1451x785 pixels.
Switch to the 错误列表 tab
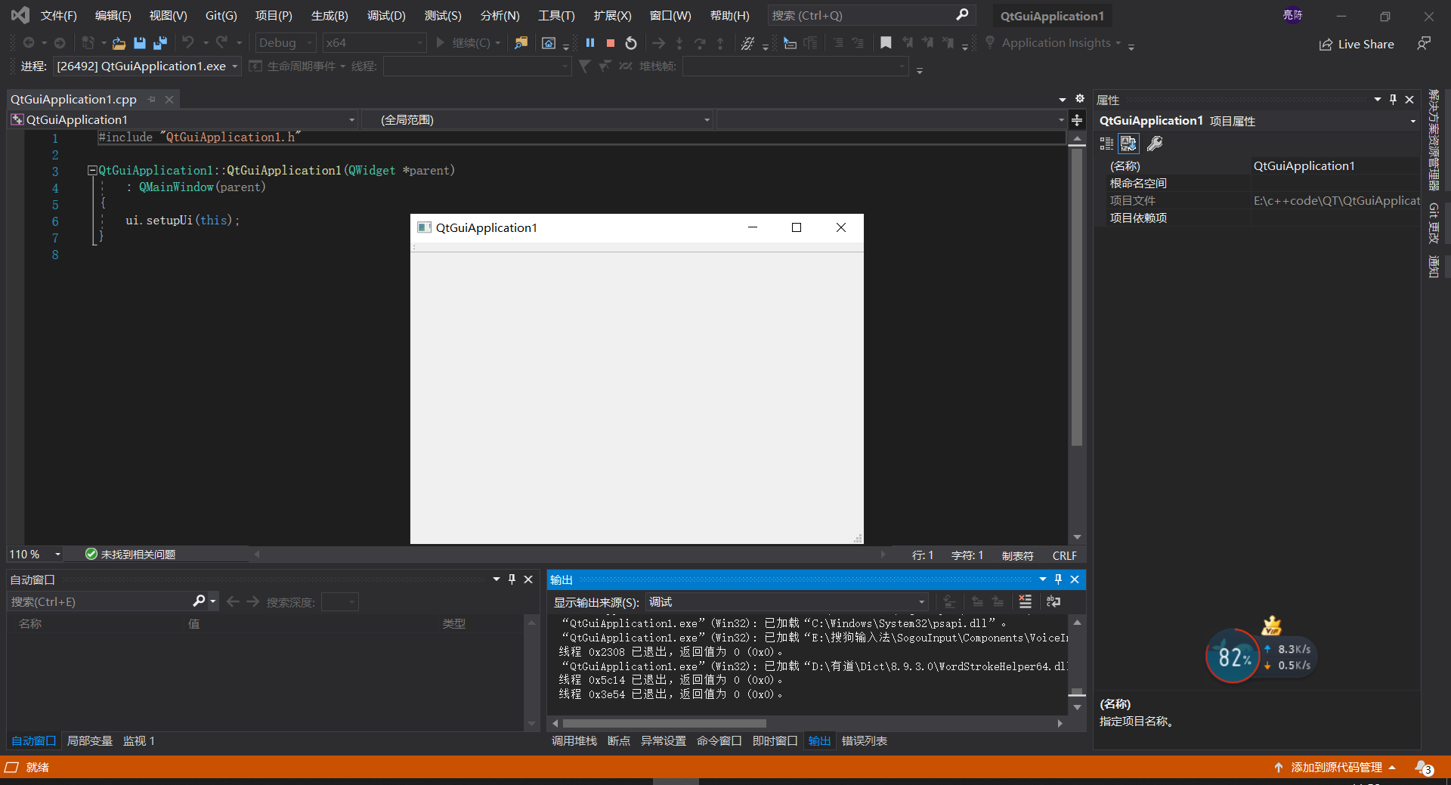click(x=864, y=741)
